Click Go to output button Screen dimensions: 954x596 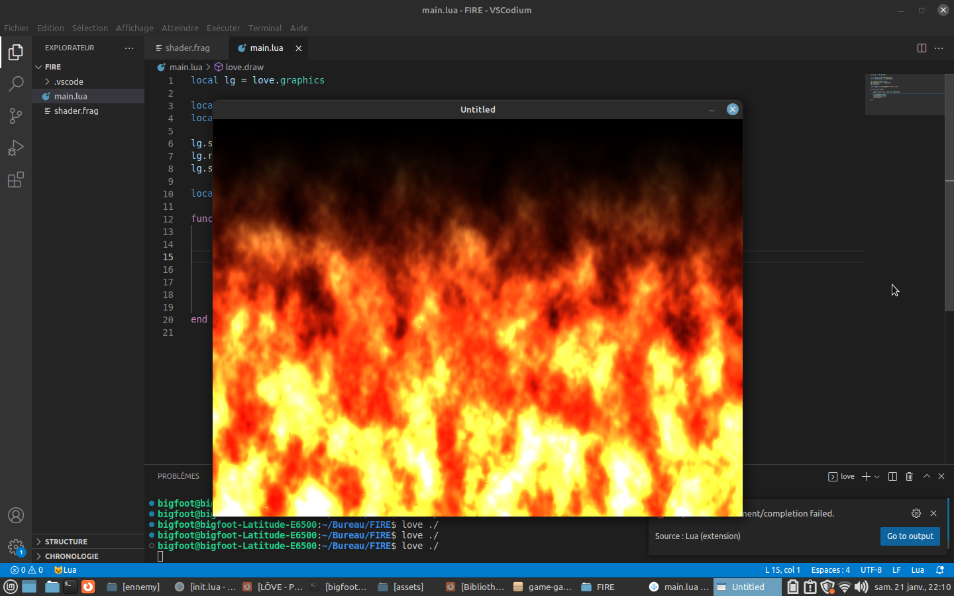point(910,536)
